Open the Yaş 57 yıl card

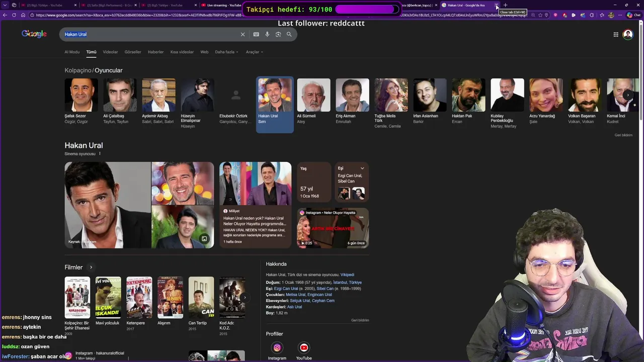point(314,182)
